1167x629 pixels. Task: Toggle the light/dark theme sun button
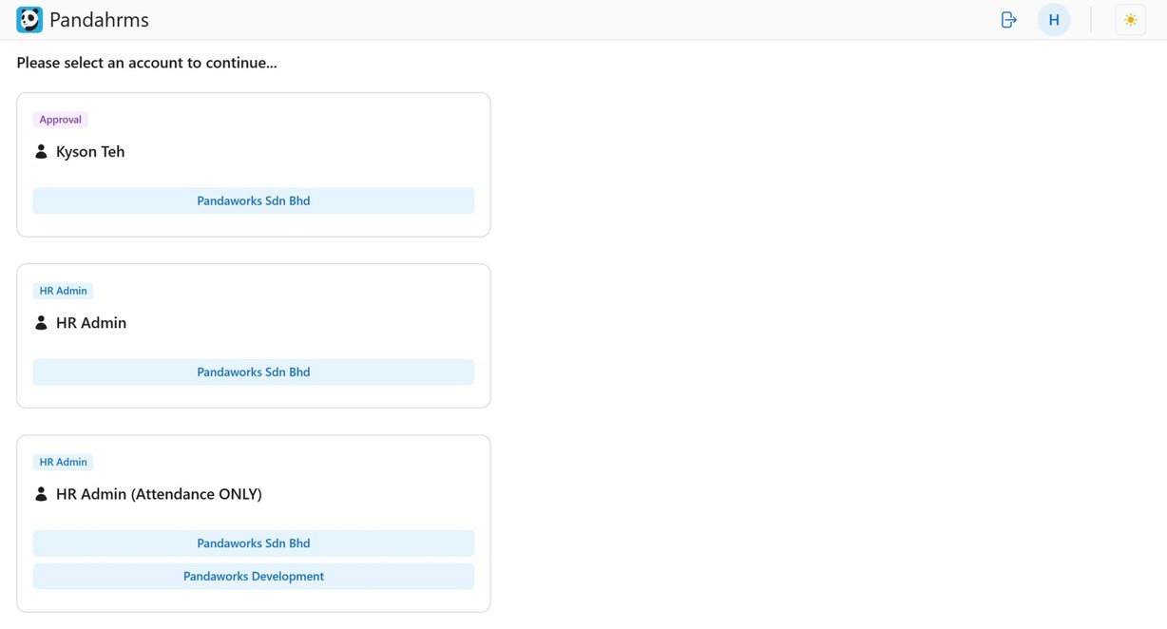point(1130,20)
